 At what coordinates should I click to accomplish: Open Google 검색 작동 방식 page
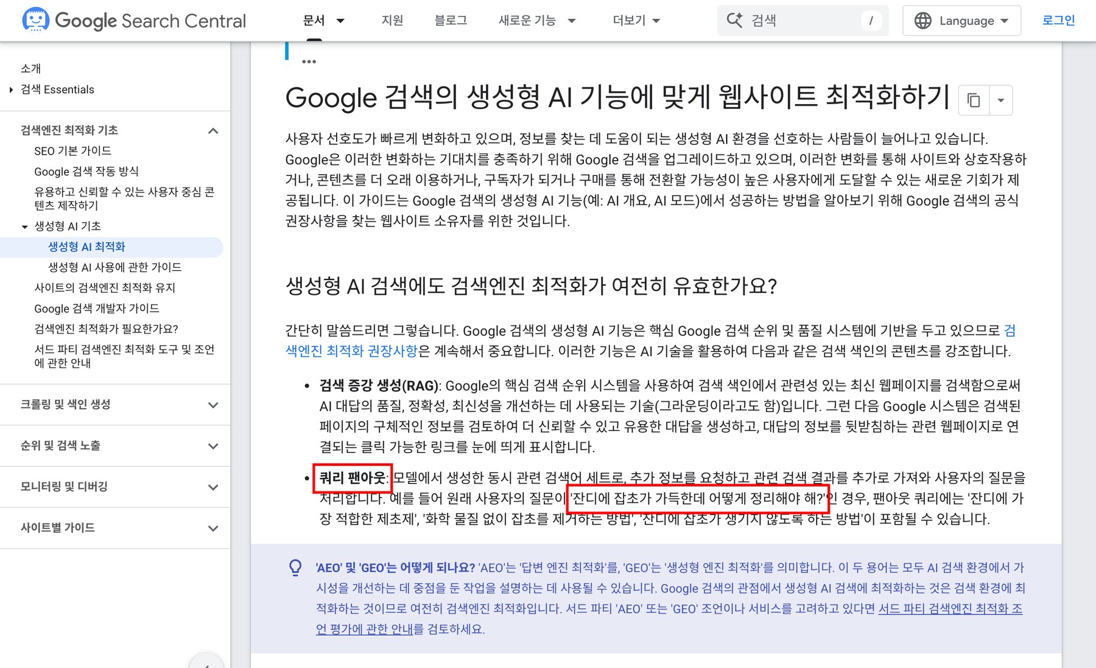(x=86, y=172)
